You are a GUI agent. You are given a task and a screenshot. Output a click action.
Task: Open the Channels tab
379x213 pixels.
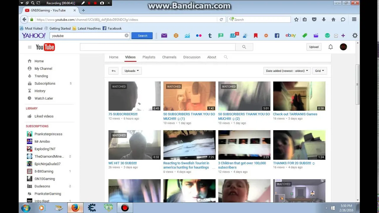169,57
